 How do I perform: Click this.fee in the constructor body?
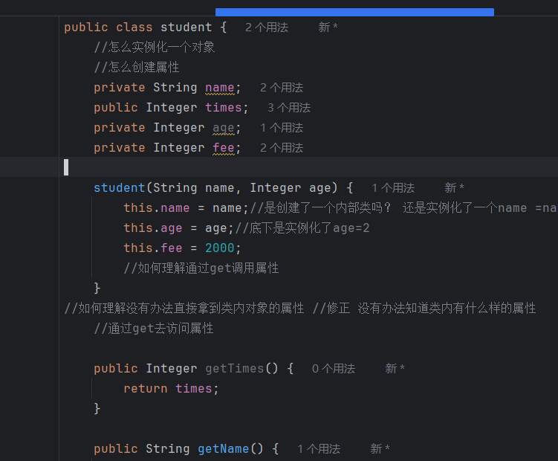point(152,248)
